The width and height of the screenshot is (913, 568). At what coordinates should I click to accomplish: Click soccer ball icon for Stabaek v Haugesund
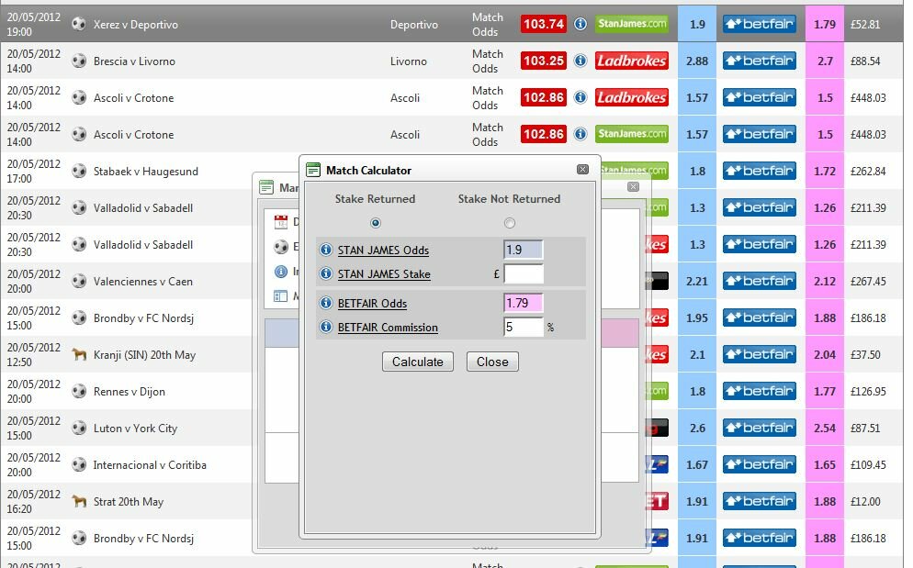[x=79, y=171]
